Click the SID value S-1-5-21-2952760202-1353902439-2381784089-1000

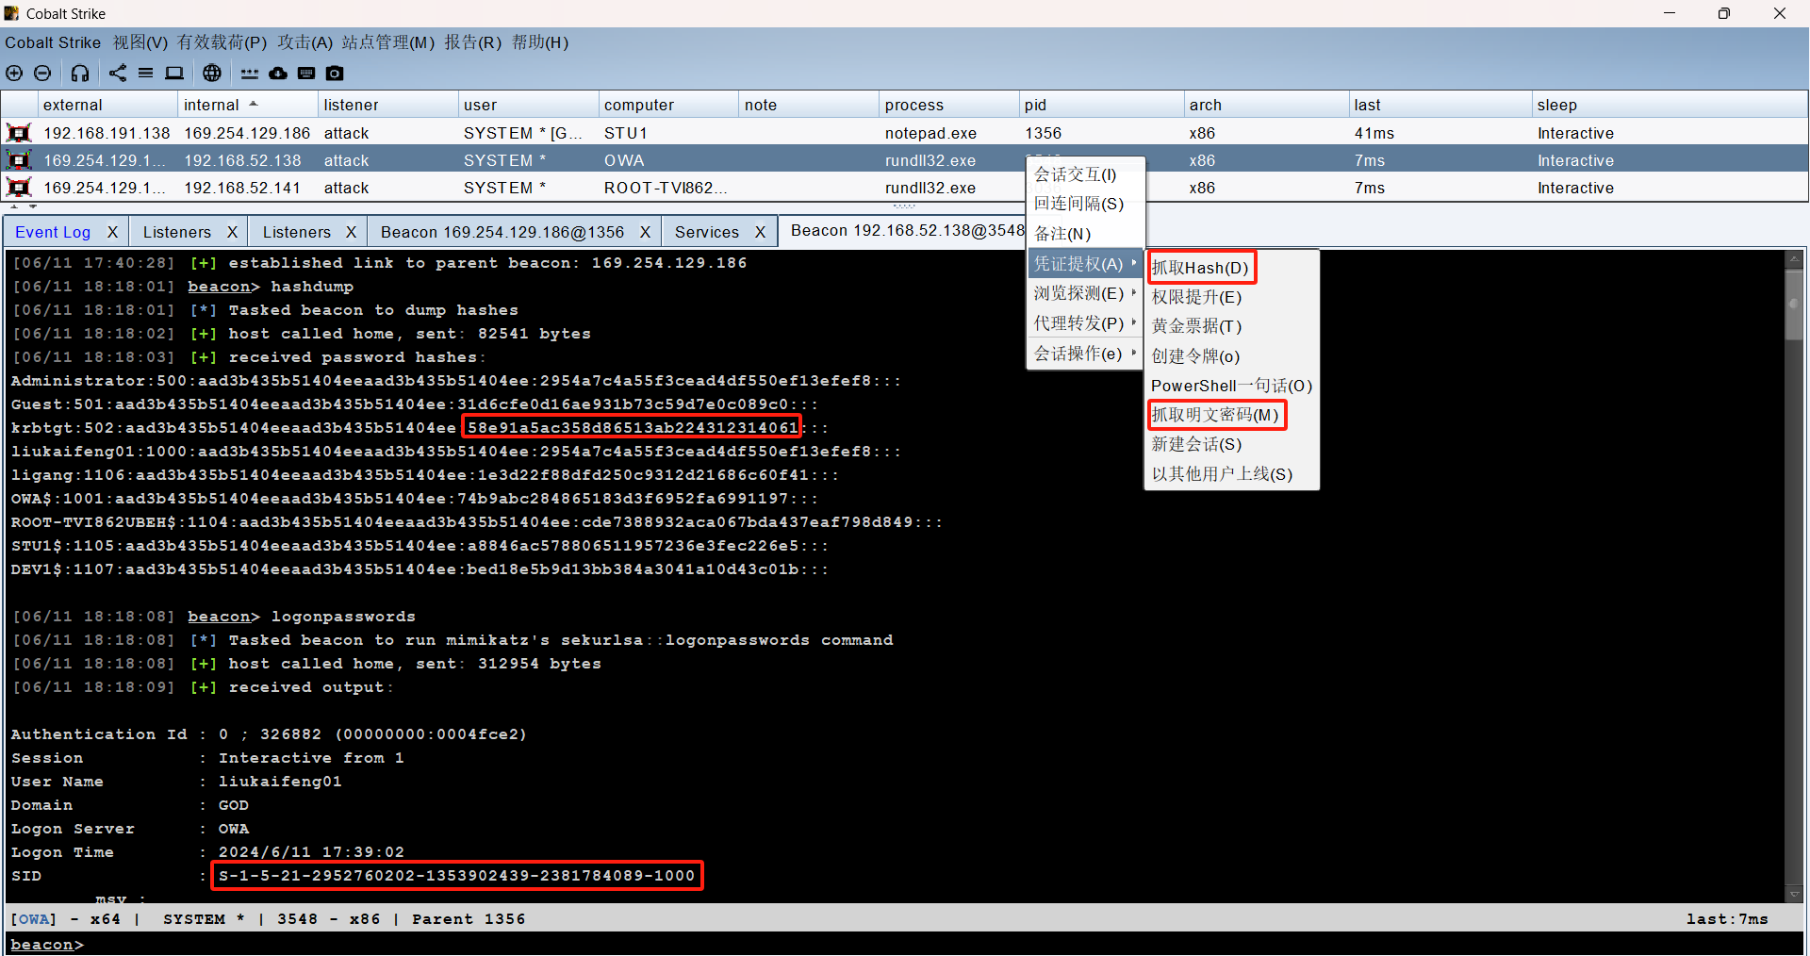pyautogui.click(x=457, y=876)
